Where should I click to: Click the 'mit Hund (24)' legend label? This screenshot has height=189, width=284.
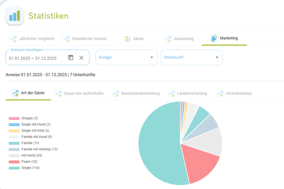[x=32, y=156]
